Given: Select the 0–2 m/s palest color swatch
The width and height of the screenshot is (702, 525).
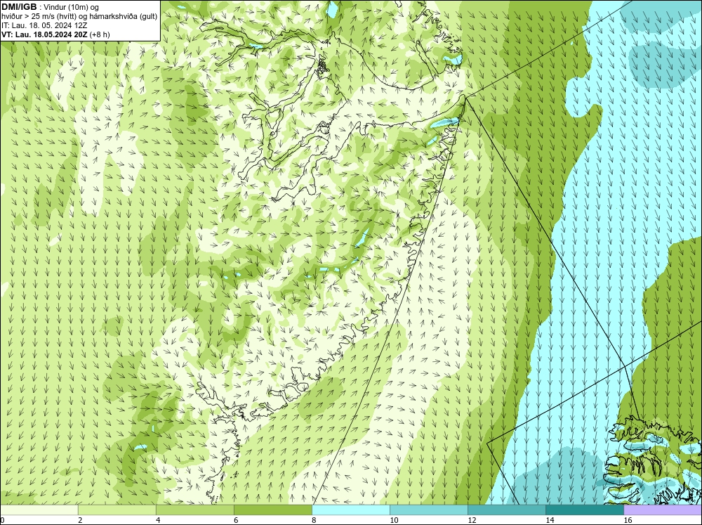Looking at the screenshot, I should (39, 510).
